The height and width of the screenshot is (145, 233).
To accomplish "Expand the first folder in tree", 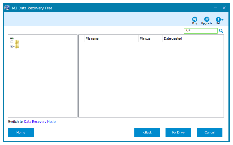I will 12,42.
